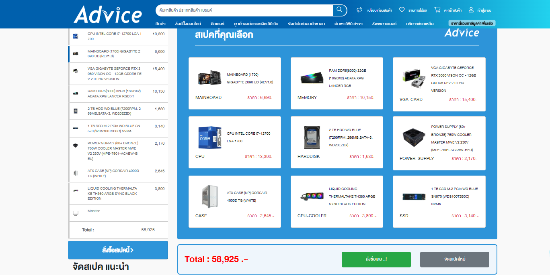
Task: Select the Monitor row in sidebar
Action: [x=118, y=213]
